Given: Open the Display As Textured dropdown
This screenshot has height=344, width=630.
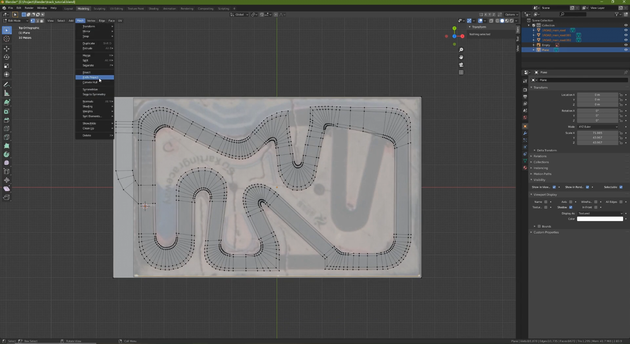Looking at the screenshot, I should (x=600, y=213).
